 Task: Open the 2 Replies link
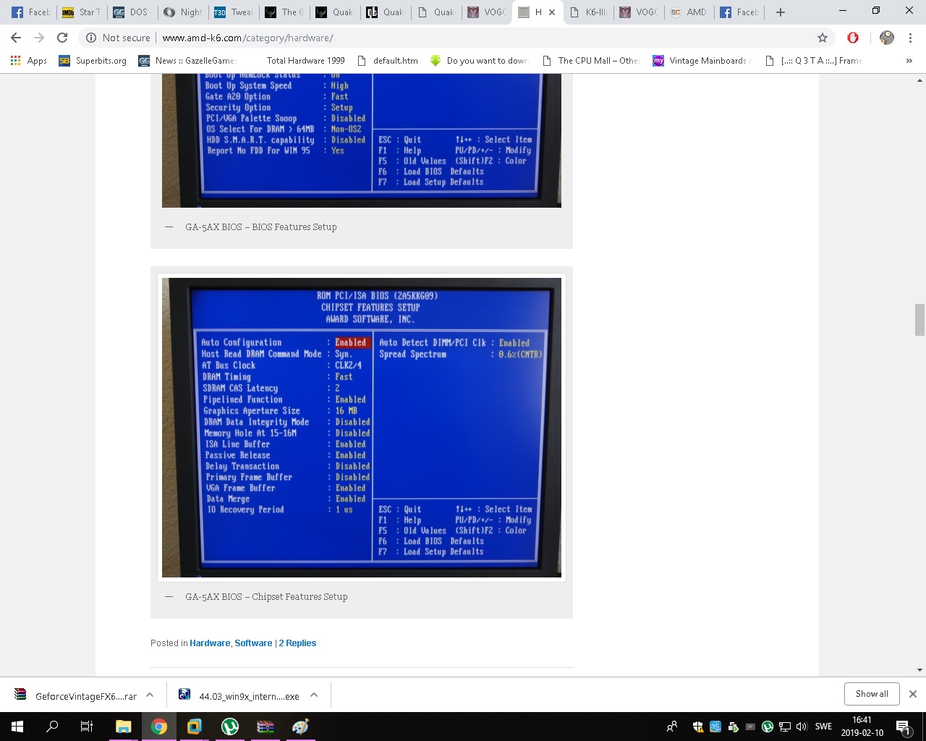[297, 643]
